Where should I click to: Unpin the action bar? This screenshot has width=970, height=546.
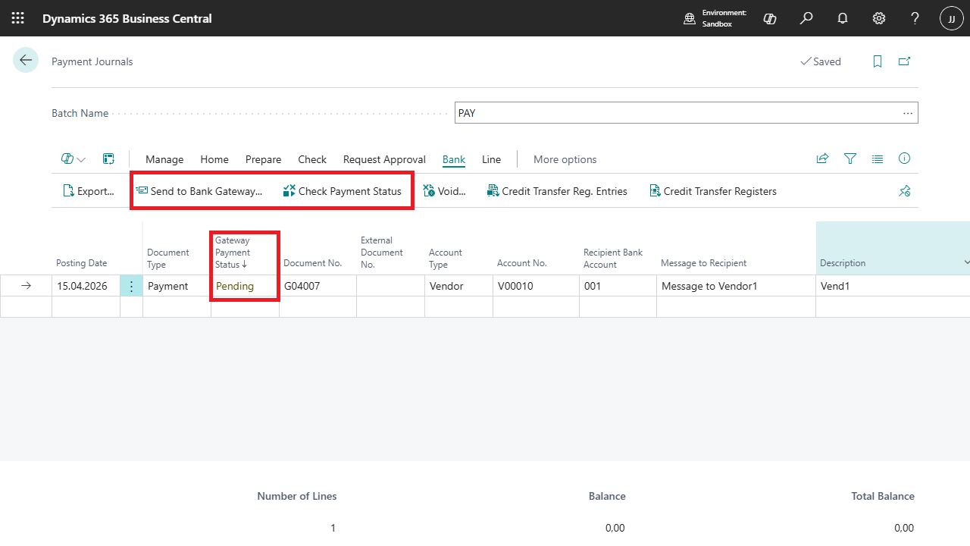[x=904, y=190]
